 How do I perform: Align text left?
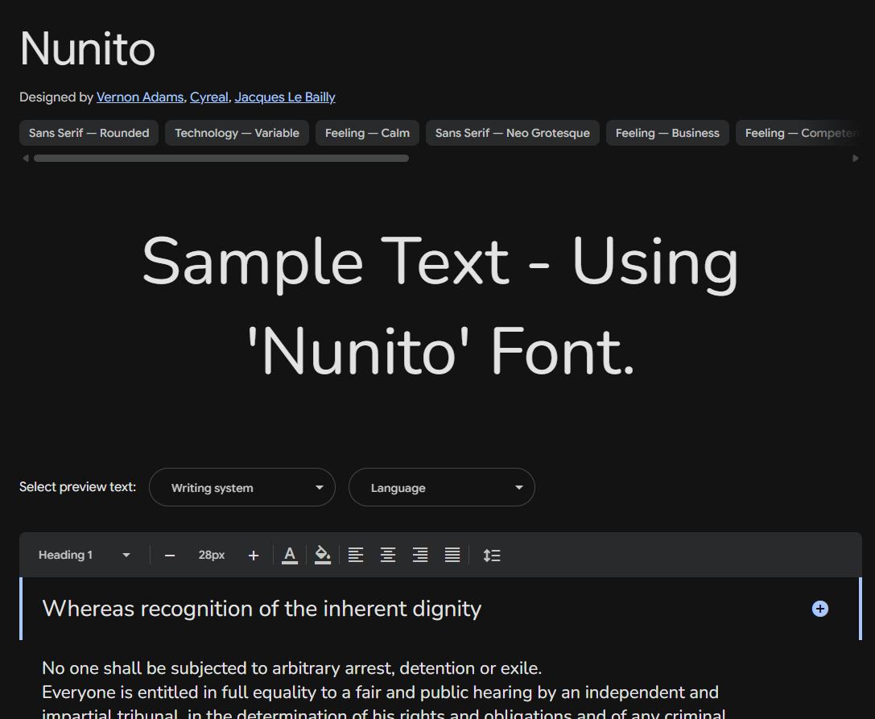[x=356, y=556]
